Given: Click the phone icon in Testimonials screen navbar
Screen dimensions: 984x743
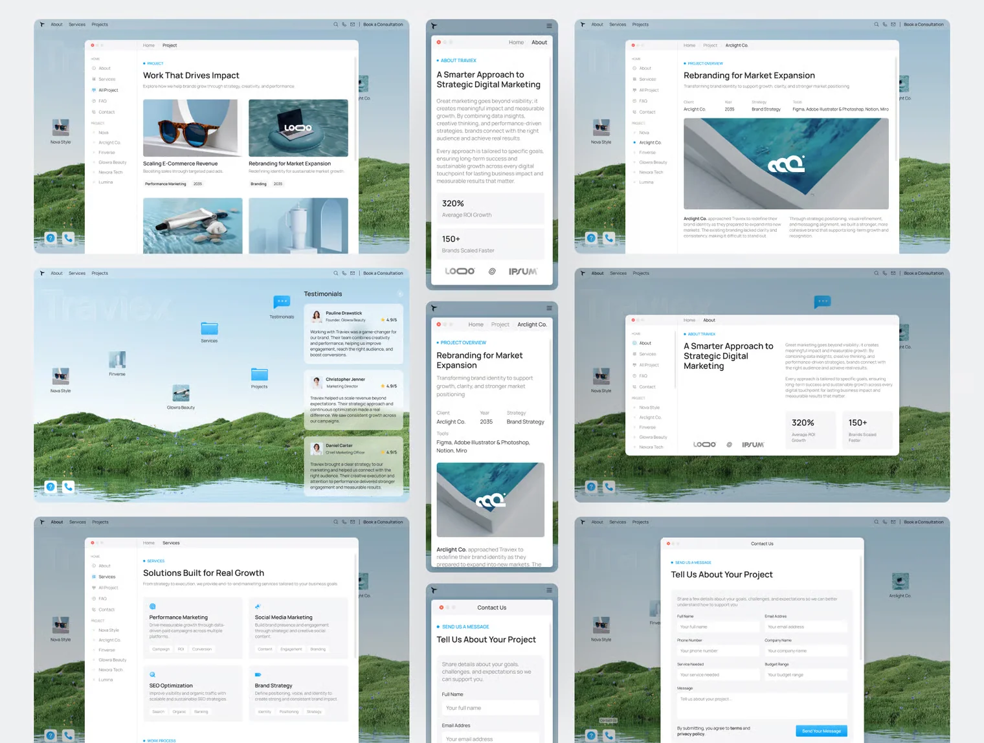Looking at the screenshot, I should click(x=344, y=273).
